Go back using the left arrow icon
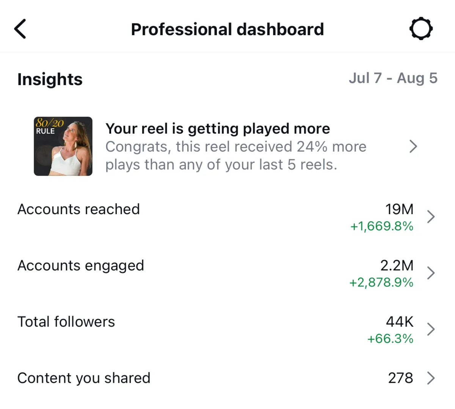This screenshot has height=409, width=455. coord(20,29)
